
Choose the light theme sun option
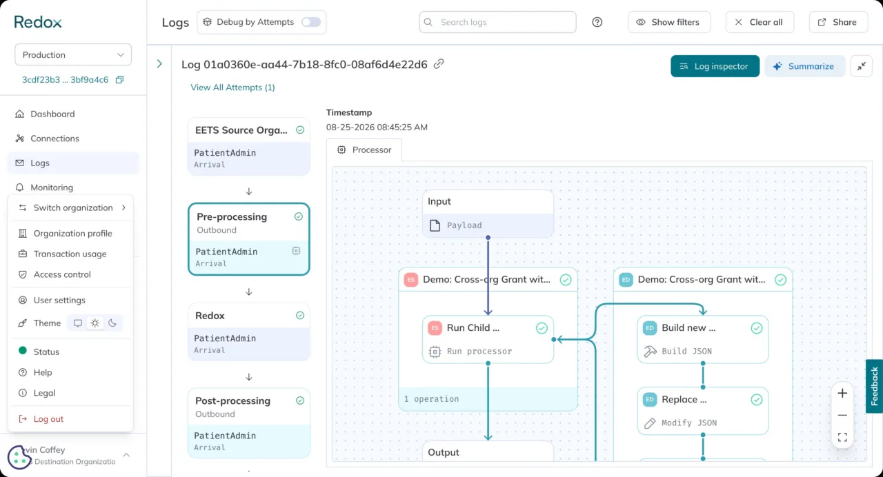coord(95,323)
